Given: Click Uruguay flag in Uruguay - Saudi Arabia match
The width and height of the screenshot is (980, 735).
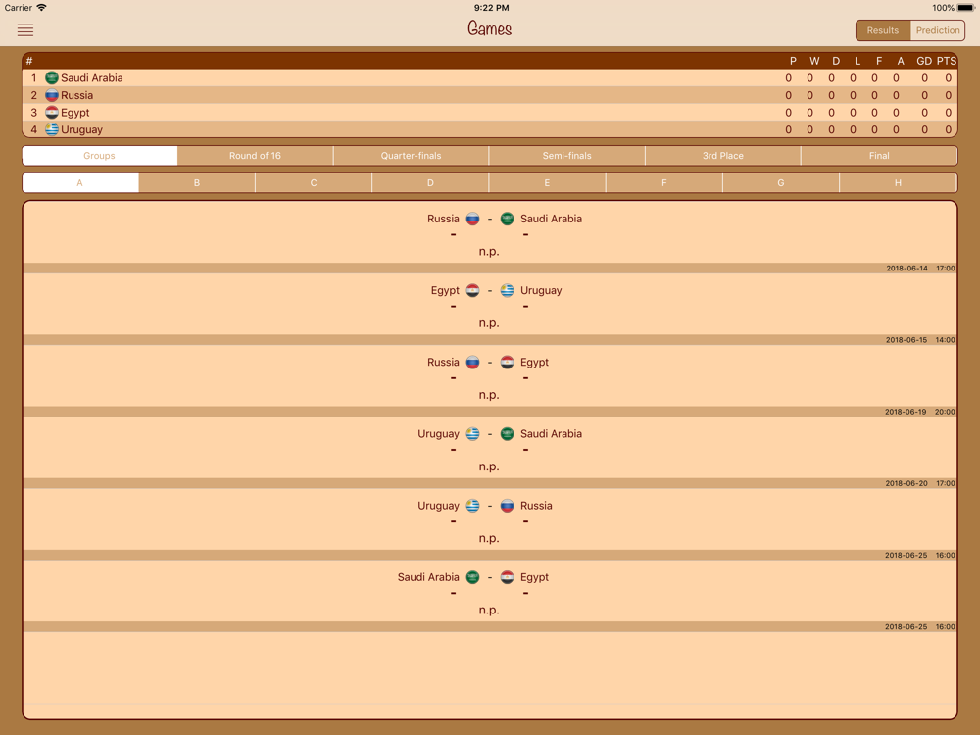Looking at the screenshot, I should point(472,434).
